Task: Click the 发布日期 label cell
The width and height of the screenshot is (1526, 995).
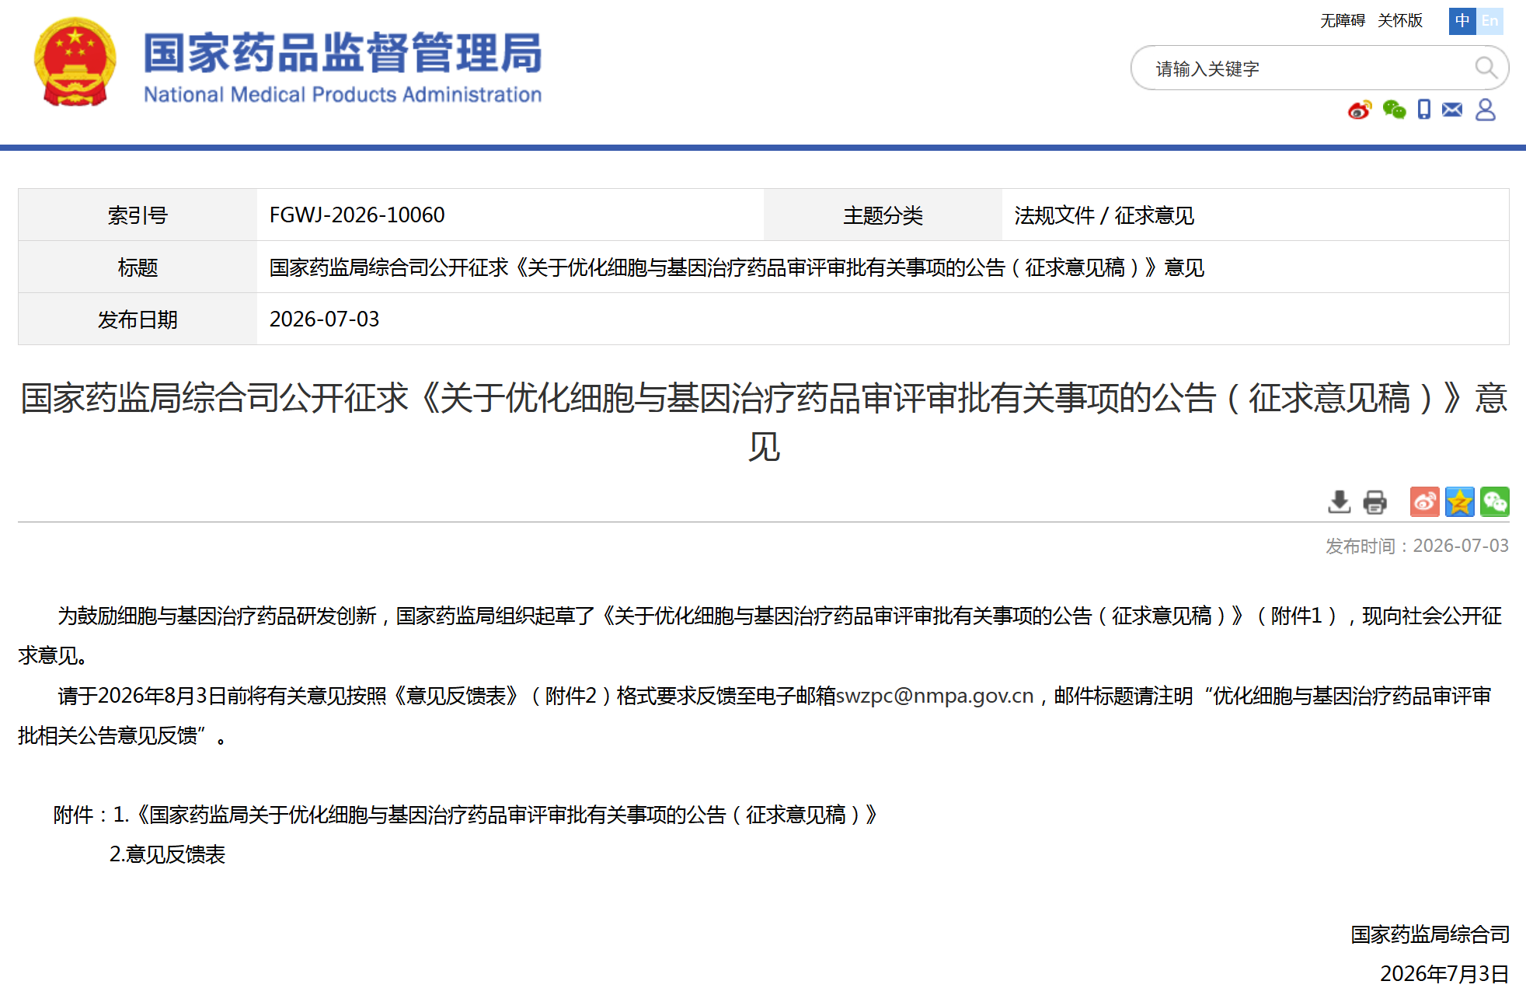Action: click(138, 319)
